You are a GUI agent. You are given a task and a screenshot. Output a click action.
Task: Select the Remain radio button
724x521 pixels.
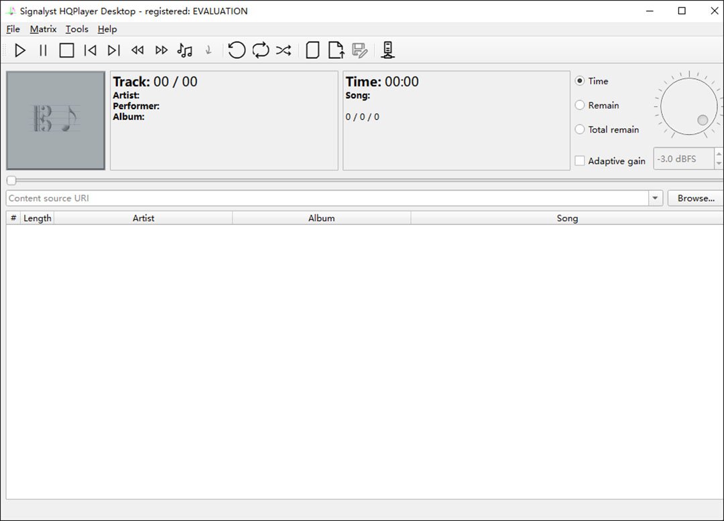tap(579, 105)
